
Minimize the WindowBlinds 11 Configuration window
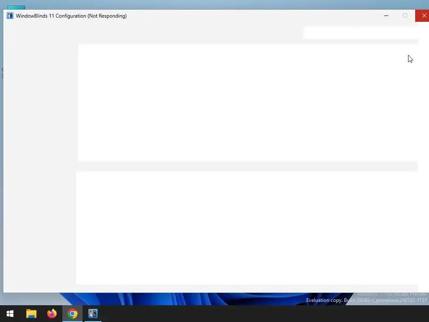point(386,16)
